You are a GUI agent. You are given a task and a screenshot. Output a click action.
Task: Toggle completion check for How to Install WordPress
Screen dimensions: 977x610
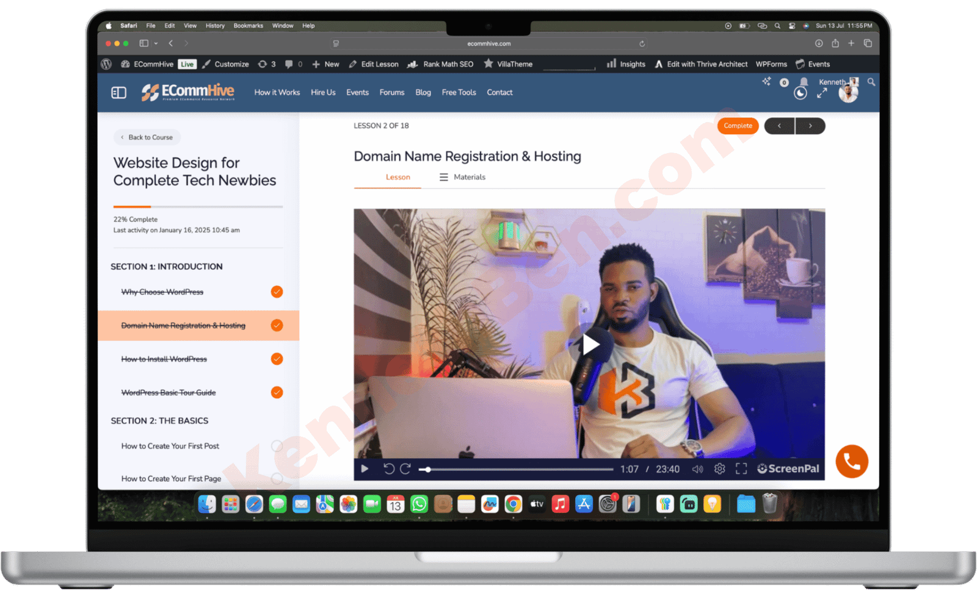pos(277,359)
